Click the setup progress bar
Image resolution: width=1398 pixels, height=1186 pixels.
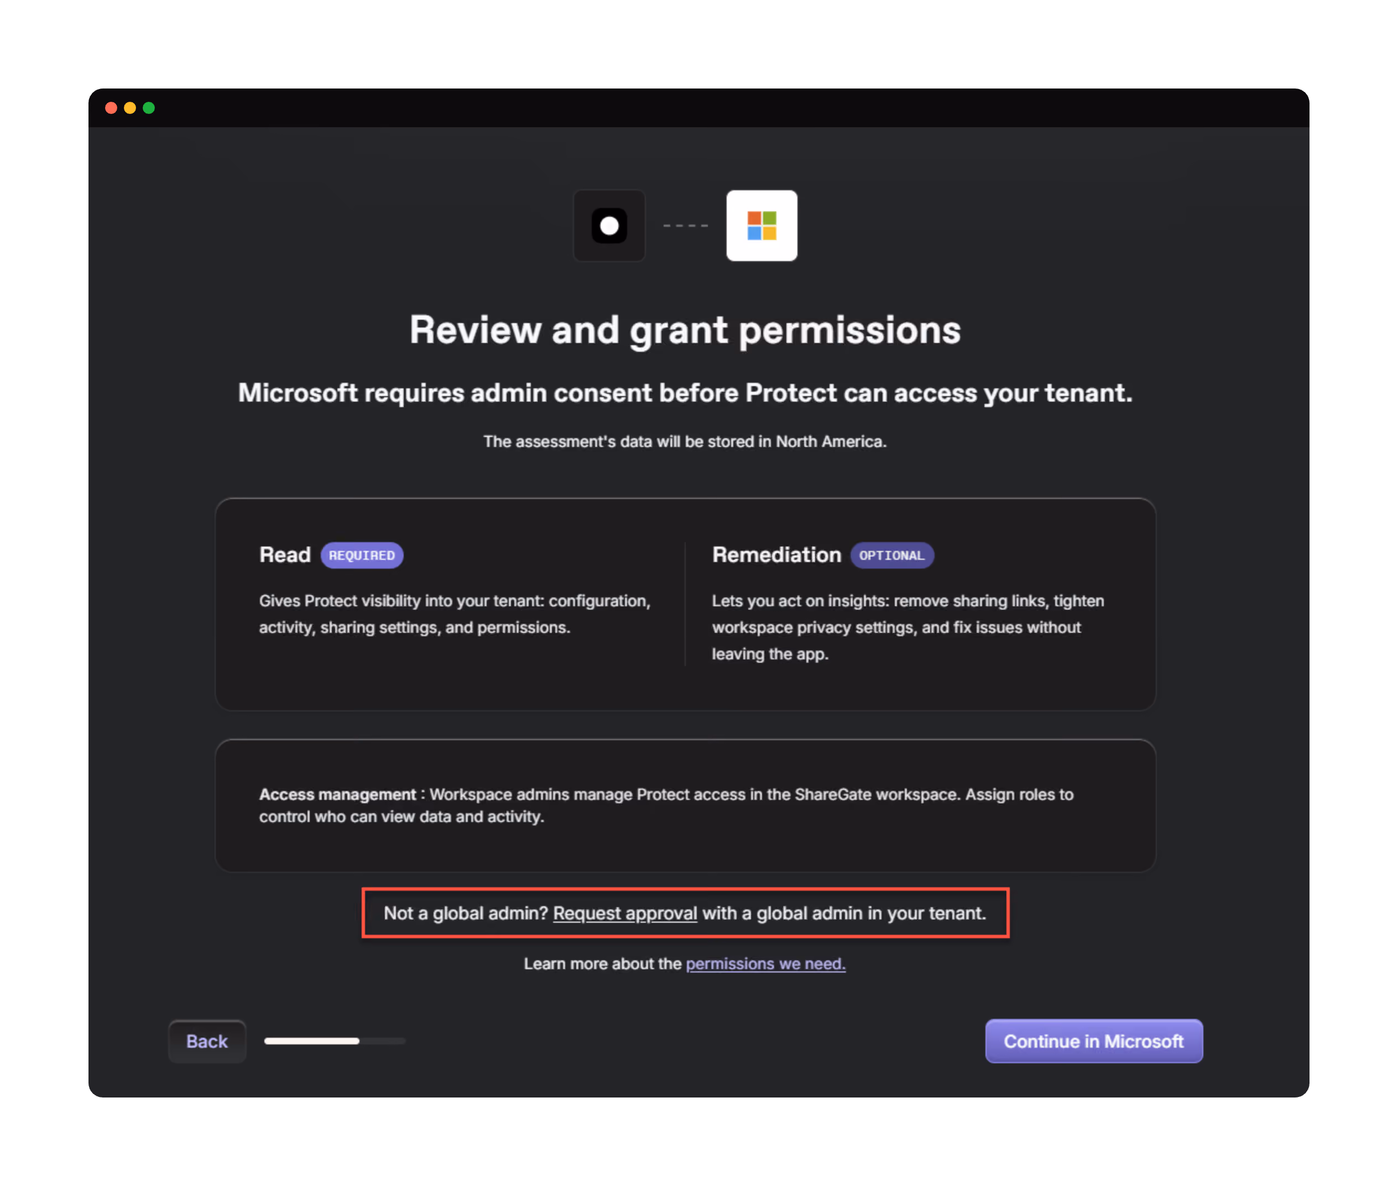335,1042
